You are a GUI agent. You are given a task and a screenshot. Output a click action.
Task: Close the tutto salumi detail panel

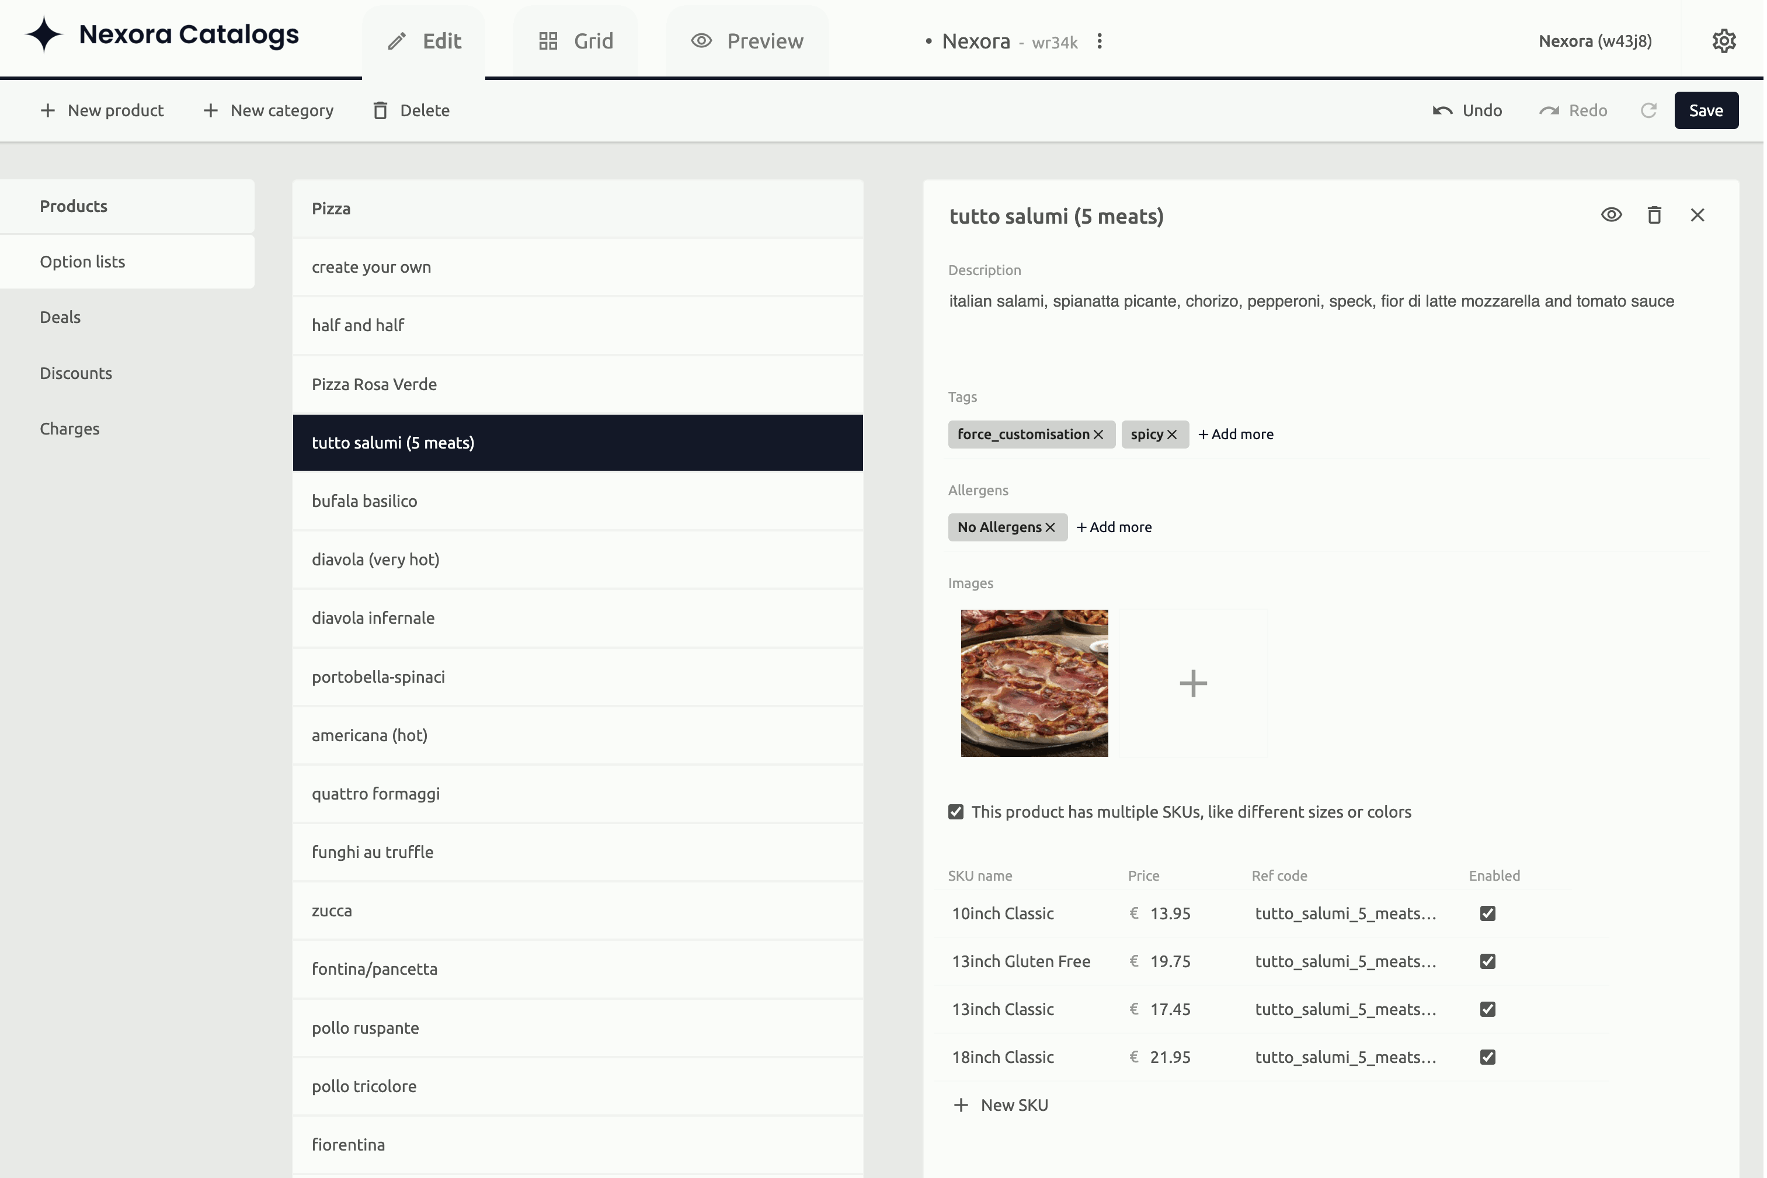tap(1697, 215)
